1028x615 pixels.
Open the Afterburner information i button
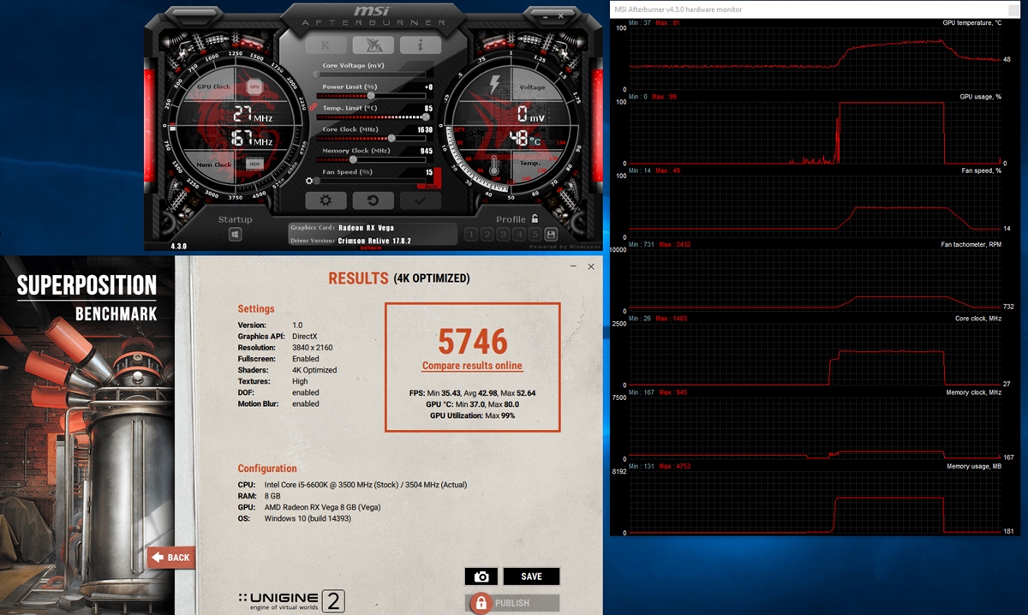(x=421, y=45)
